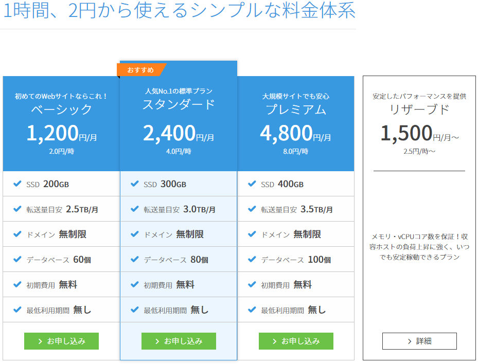Click checkmark next to Basic データベース 60個
Image resolution: width=478 pixels, height=364 pixels.
coord(17,260)
